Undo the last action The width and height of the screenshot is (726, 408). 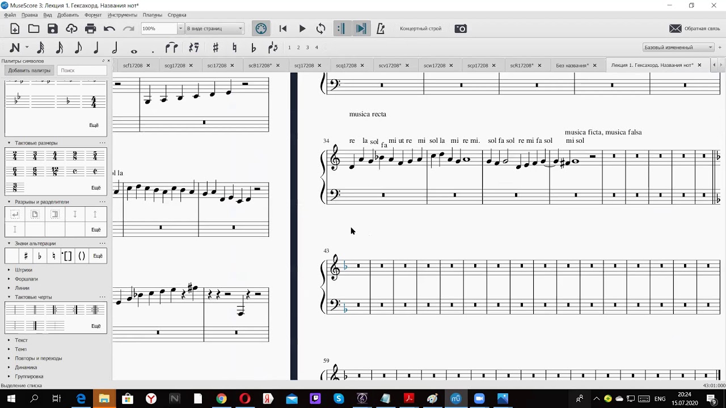(x=109, y=28)
